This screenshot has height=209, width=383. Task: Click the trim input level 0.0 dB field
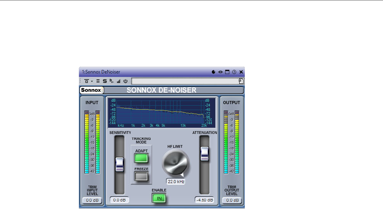tap(92, 200)
